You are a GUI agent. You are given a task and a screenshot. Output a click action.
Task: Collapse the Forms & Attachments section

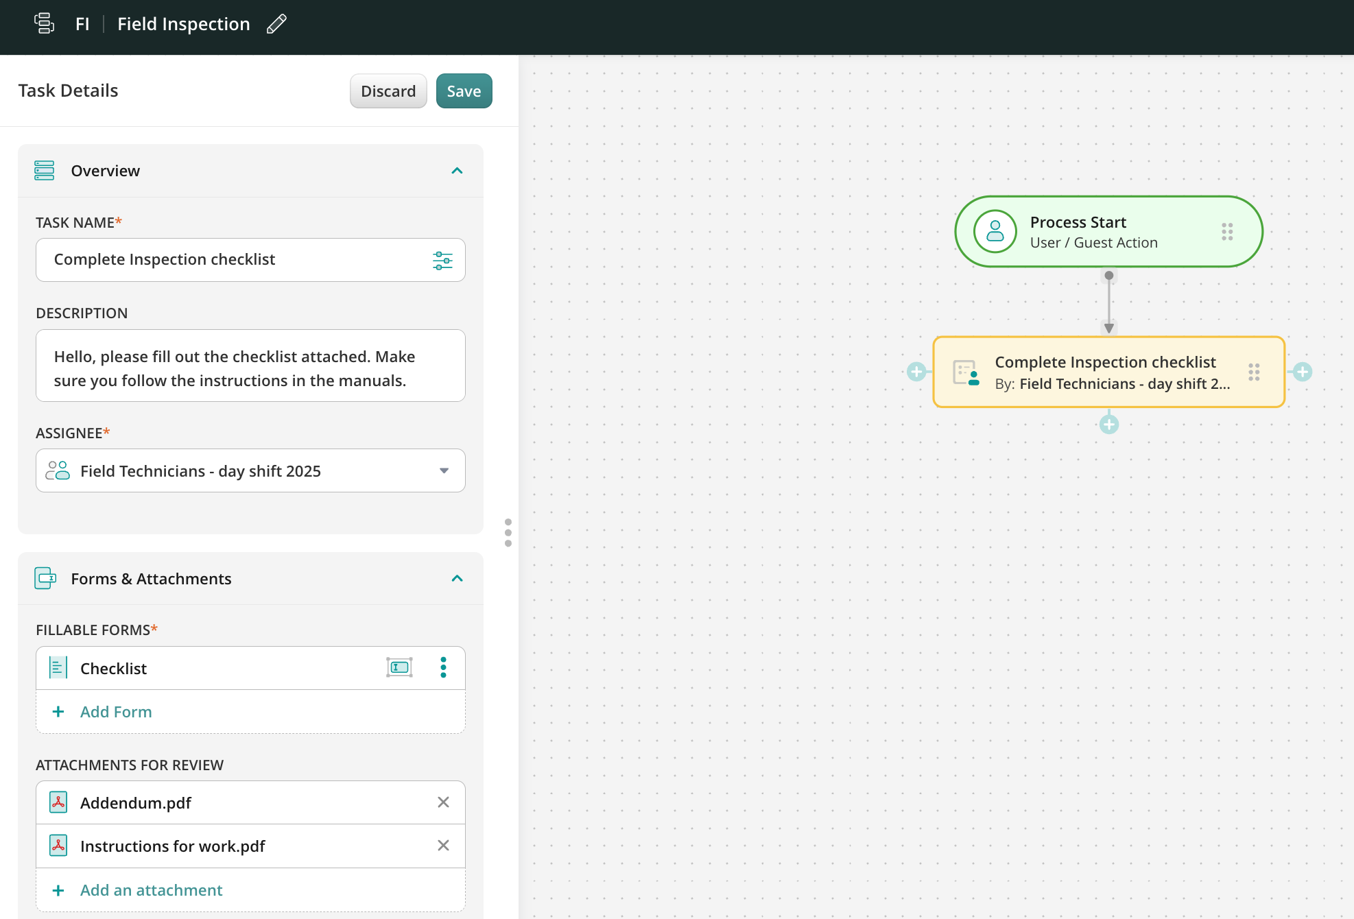pos(457,578)
